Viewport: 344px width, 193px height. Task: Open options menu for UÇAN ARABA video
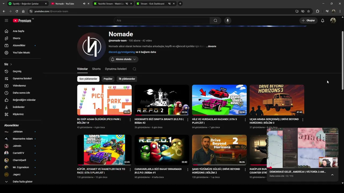point(303,120)
